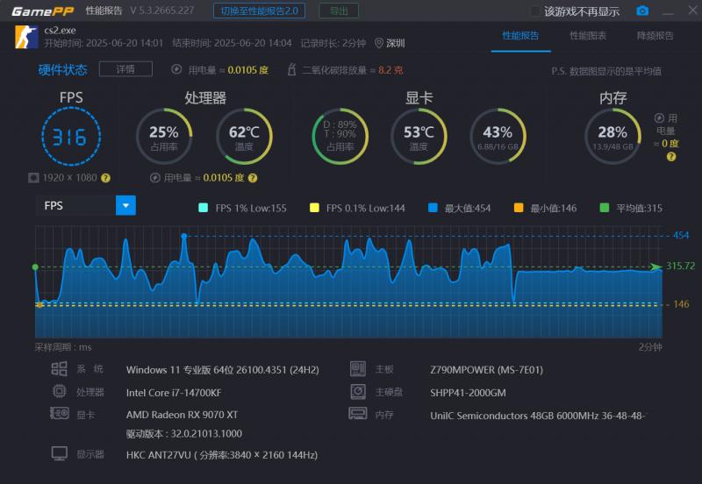Click the 详情 details button
The height and width of the screenshot is (484, 702).
(x=125, y=69)
